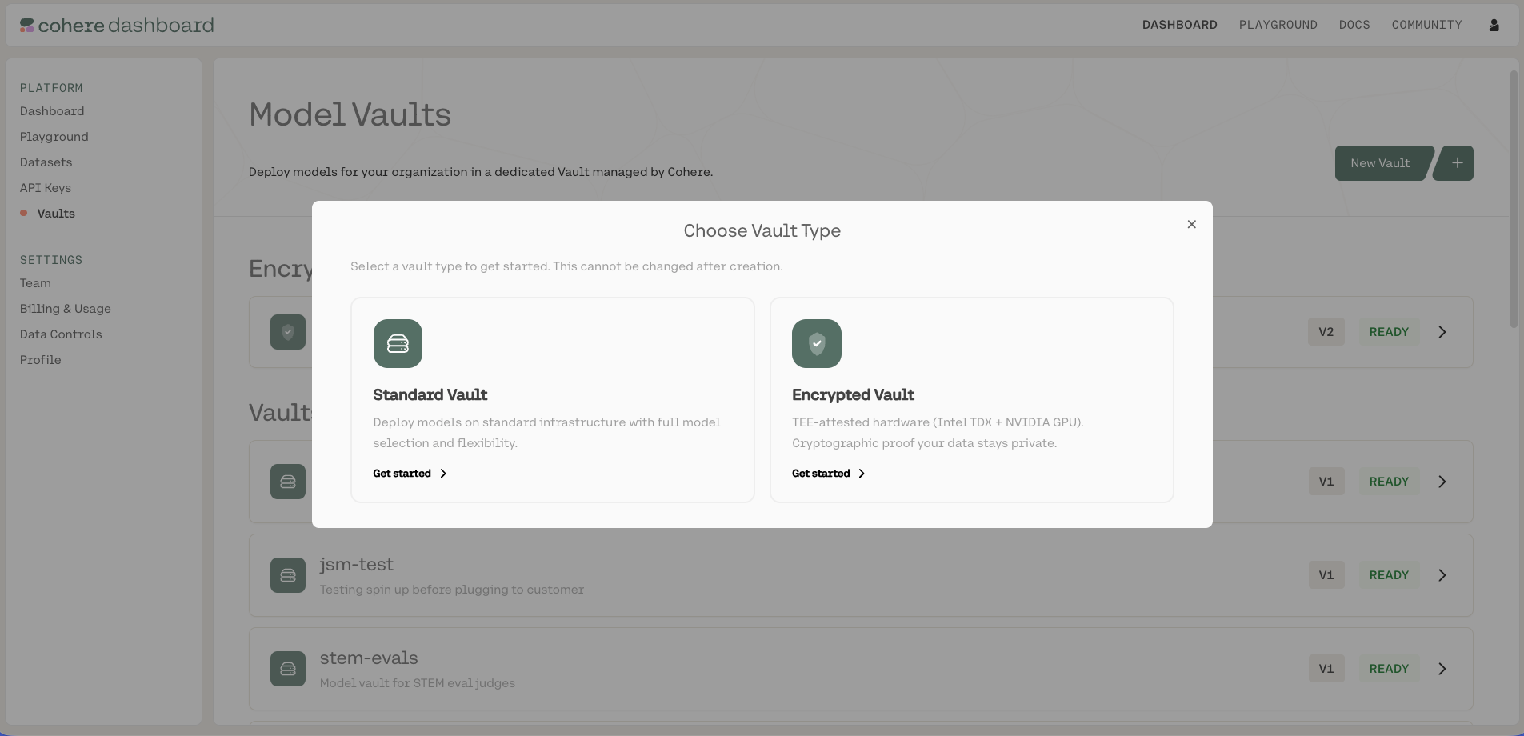Viewport: 1524px width, 736px height.
Task: Open Team settings in the sidebar
Action: point(35,283)
